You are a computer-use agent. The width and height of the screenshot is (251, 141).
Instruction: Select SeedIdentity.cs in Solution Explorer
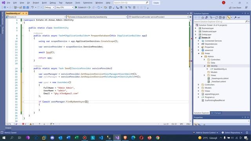pyautogui.click(x=220, y=69)
